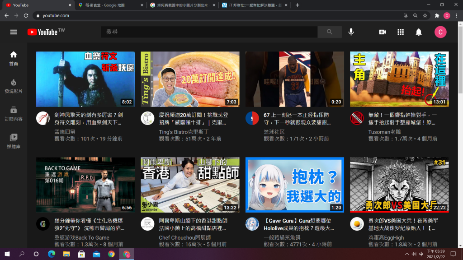Play the basketball player 0:20 thumbnail
The image size is (463, 260).
(x=295, y=79)
